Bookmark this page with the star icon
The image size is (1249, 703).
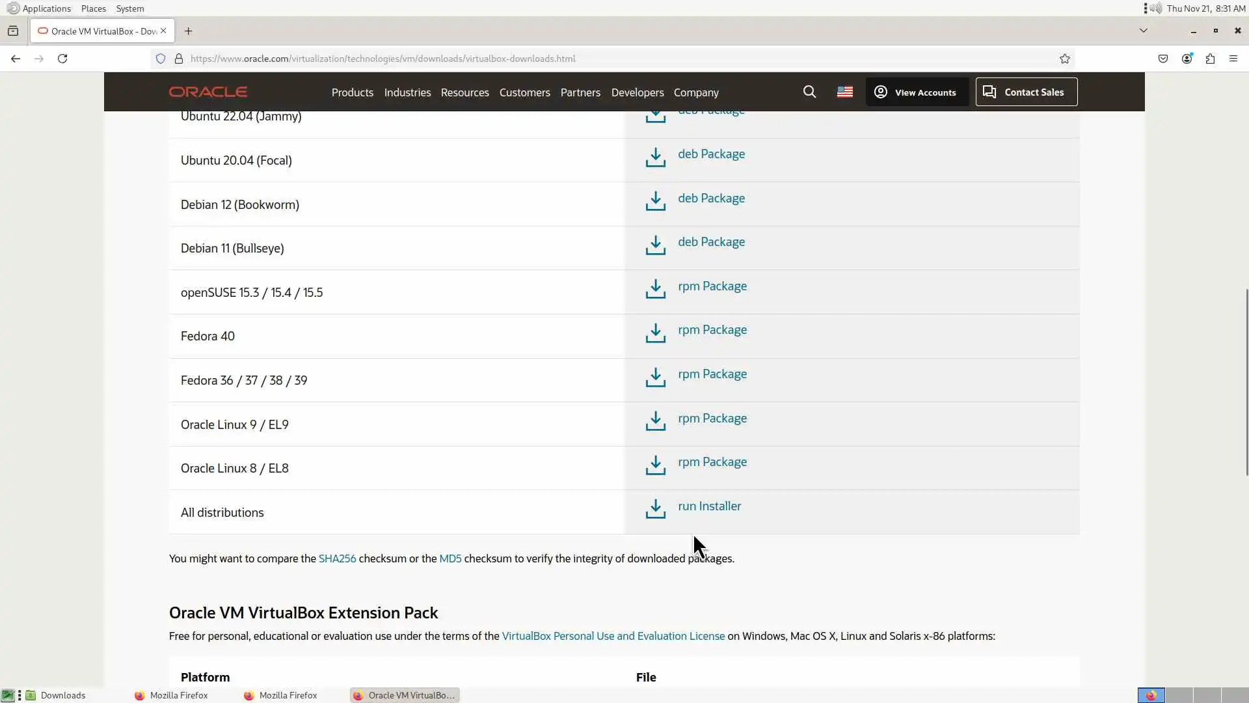click(x=1065, y=59)
